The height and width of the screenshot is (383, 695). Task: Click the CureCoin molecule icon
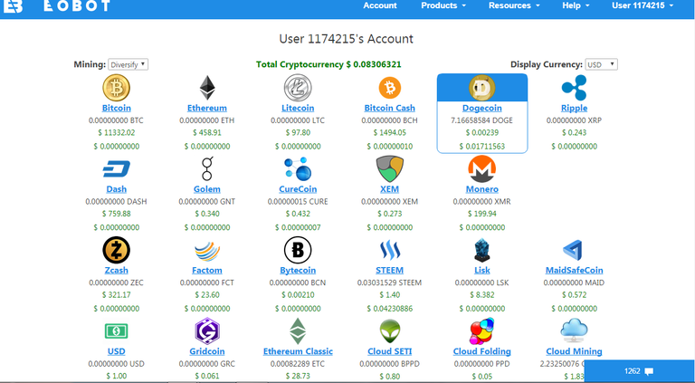point(298,169)
